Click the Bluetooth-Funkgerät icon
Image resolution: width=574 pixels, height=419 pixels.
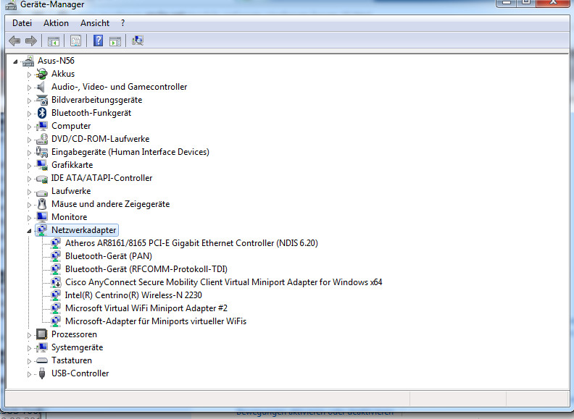coord(42,113)
